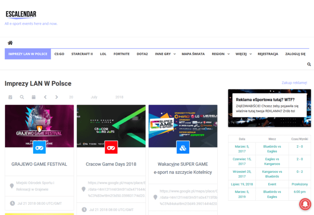
Task: Open Kangaroos vs Bluebirds match link
Action: pos(272,174)
